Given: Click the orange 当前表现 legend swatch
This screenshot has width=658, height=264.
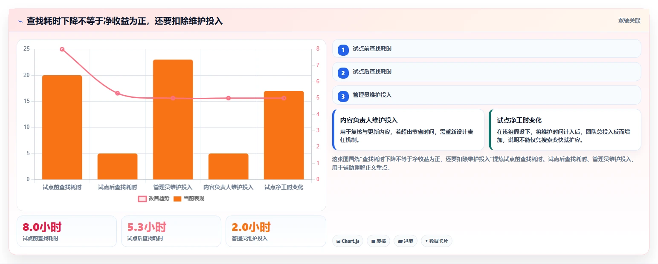Looking at the screenshot, I should (178, 199).
